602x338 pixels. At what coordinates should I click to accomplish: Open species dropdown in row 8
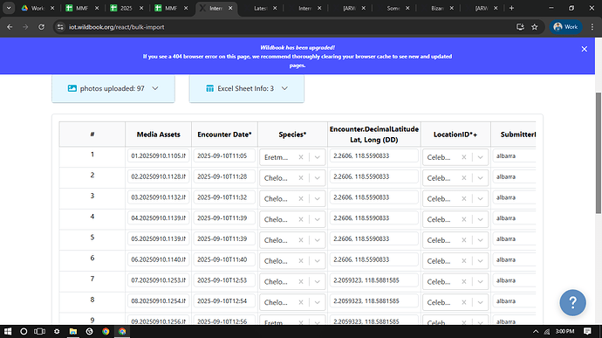tap(317, 302)
